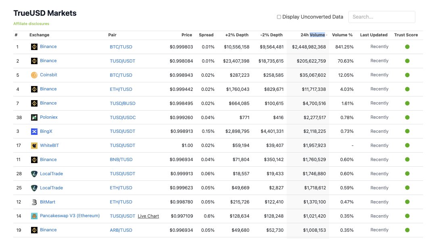Click green trust score dot for BitMart
The height and width of the screenshot is (239, 446).
(407, 202)
